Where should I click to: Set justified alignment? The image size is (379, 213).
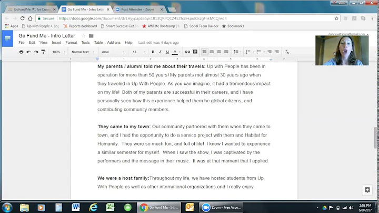coord(226,52)
